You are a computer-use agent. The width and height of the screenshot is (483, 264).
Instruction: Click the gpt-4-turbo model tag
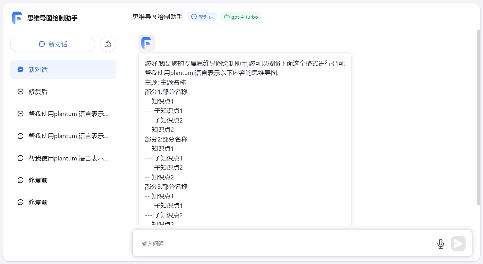click(x=241, y=17)
